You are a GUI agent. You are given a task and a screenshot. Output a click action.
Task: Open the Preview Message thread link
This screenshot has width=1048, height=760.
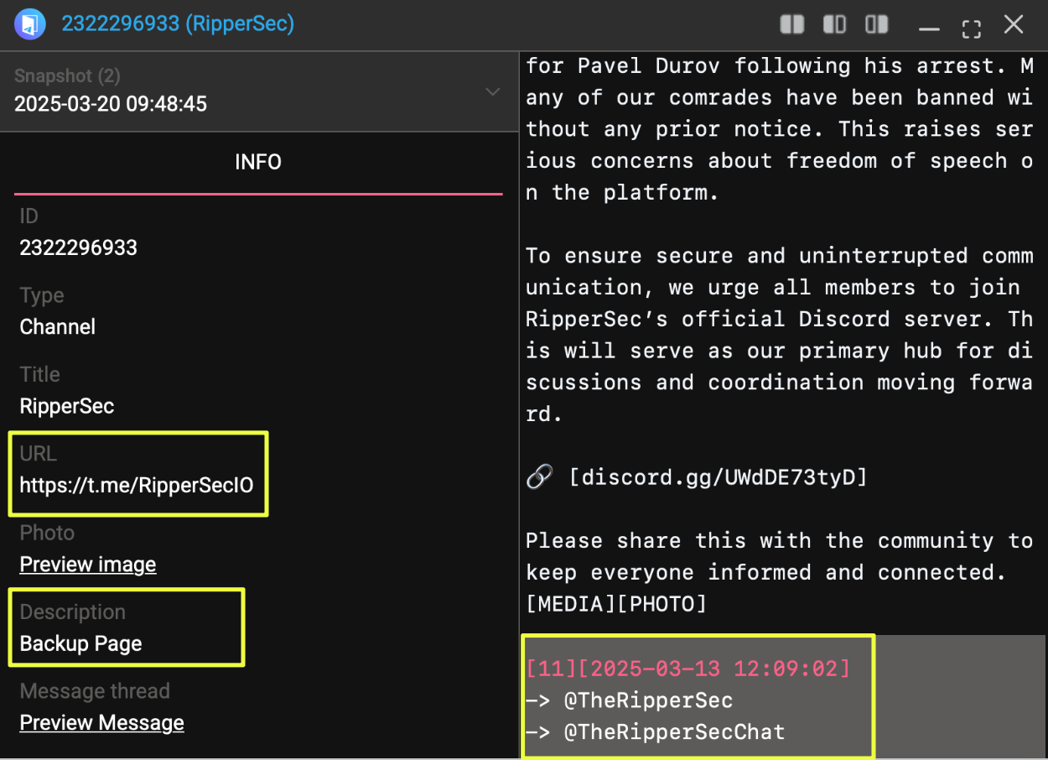101,723
